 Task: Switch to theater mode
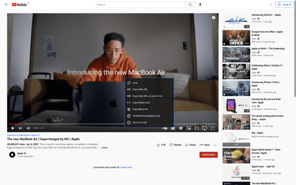(196, 128)
